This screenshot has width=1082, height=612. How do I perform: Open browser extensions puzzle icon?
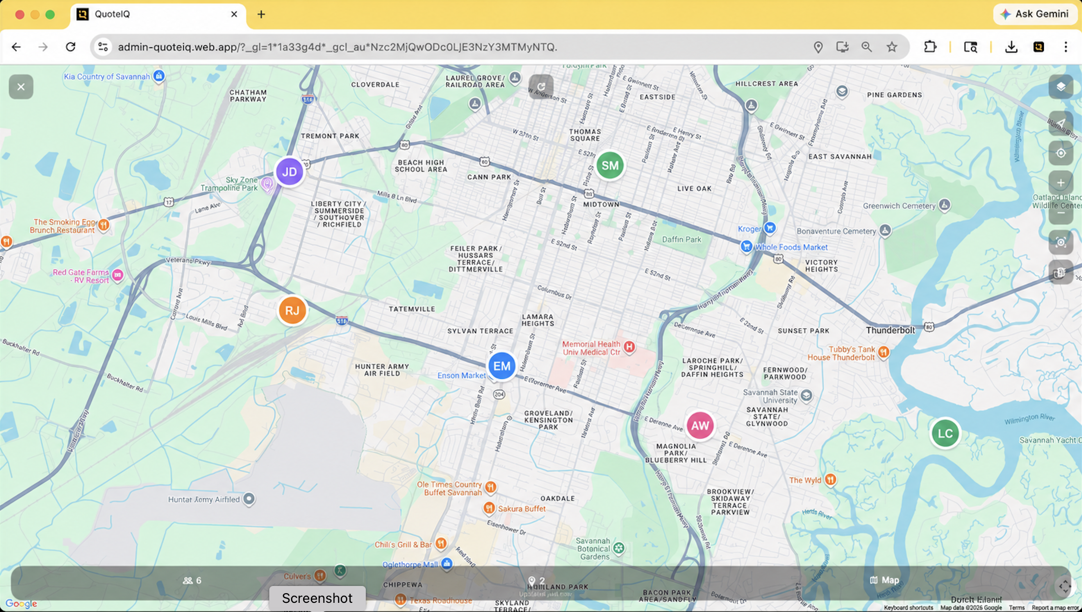point(930,47)
